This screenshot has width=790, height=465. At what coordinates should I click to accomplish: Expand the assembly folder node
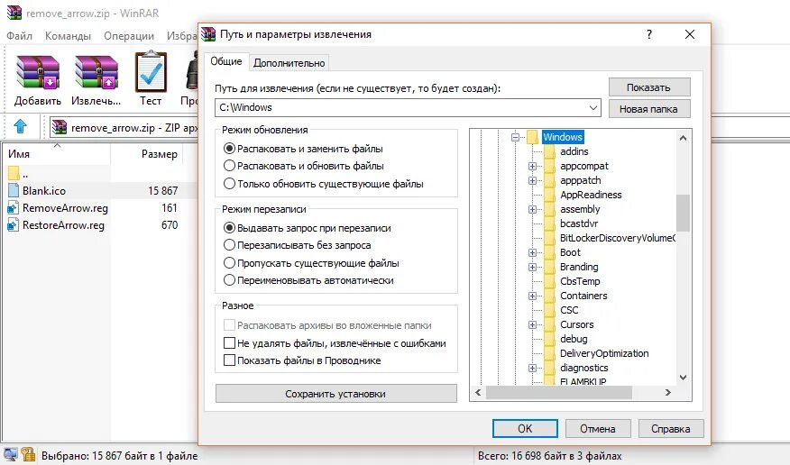(x=532, y=209)
